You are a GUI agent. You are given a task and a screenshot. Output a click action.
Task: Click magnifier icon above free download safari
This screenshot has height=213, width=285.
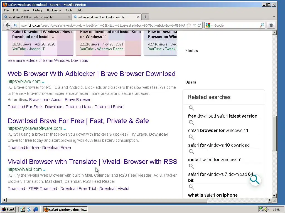191,108
